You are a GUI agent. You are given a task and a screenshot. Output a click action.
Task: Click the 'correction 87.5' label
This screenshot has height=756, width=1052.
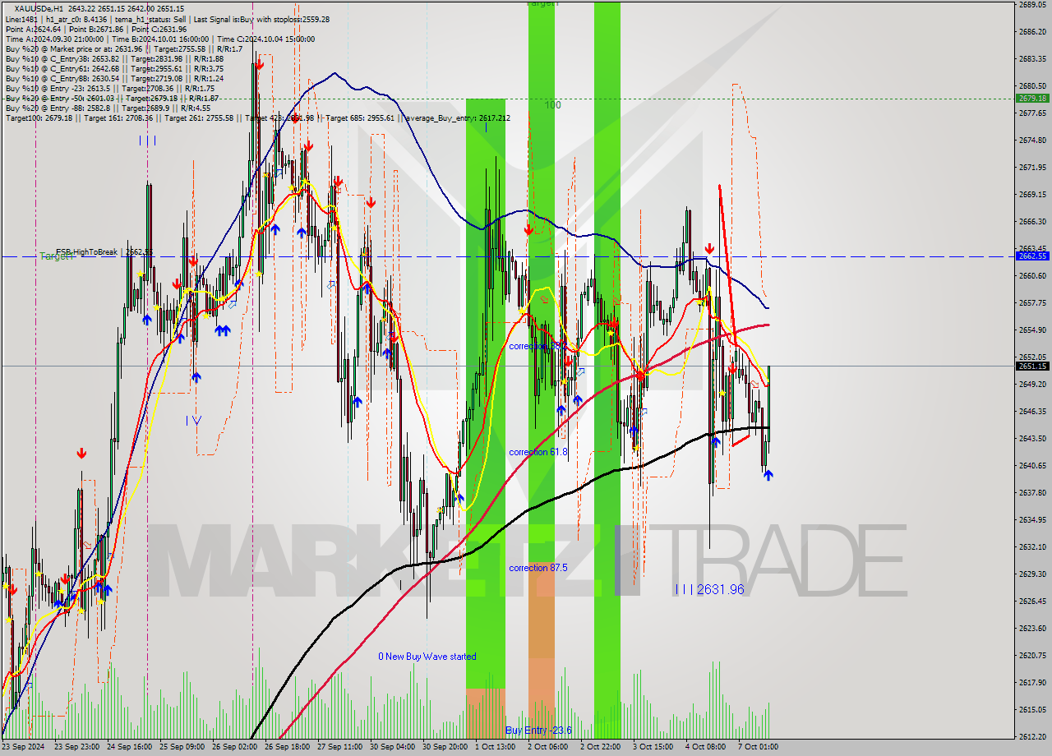click(x=539, y=568)
